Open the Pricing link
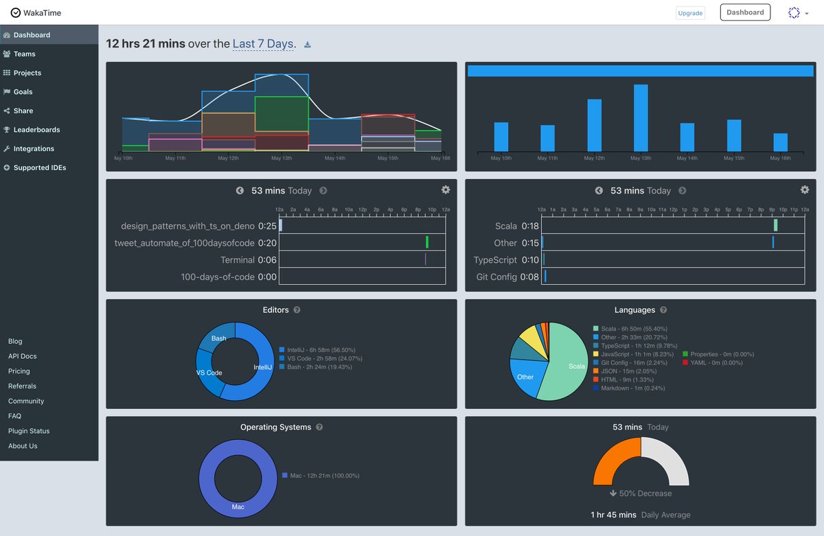The height and width of the screenshot is (536, 824). pyautogui.click(x=19, y=371)
